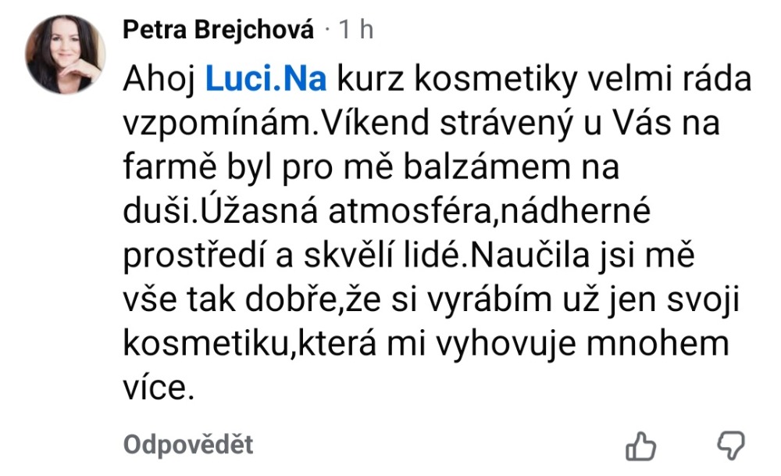Click the author name Petra Brejchová
781x476 pixels.
[219, 30]
